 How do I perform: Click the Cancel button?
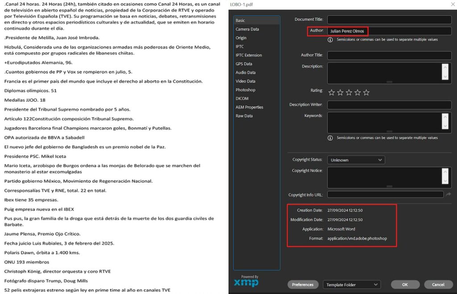438,285
